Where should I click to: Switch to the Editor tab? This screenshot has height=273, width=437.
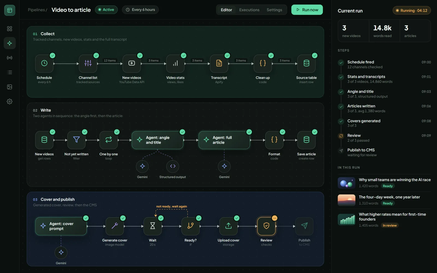click(x=226, y=10)
